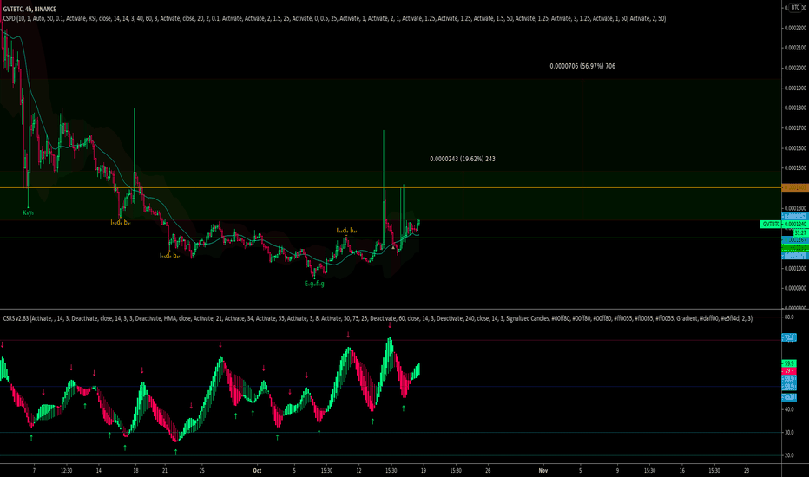Click the GVTBTC, 4h, BINANCE chart title

[30, 9]
